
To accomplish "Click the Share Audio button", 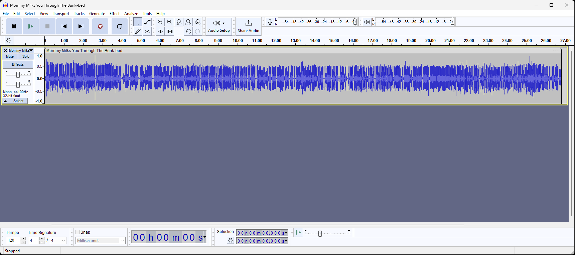I will (249, 26).
